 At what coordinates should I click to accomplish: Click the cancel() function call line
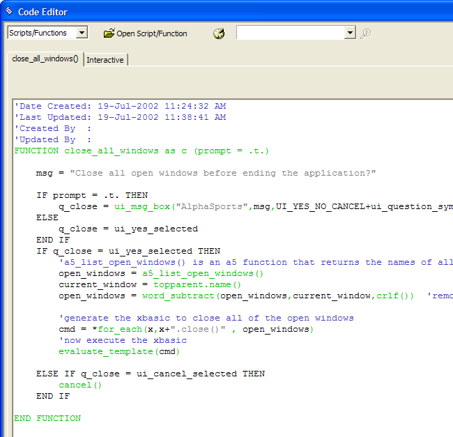coord(80,385)
